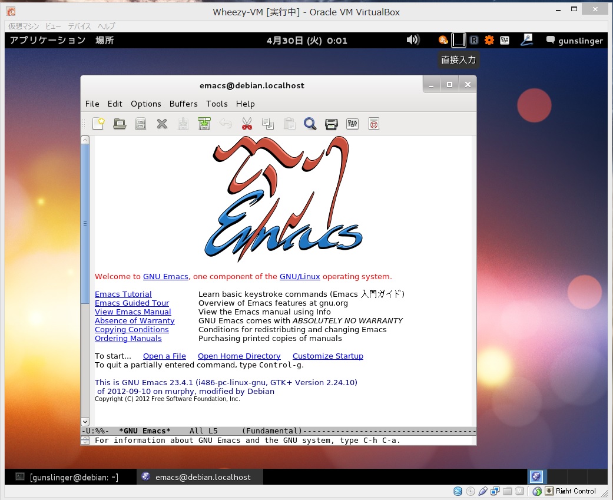Click the input preferences icon beside gear
613x500 pixels.
[505, 40]
